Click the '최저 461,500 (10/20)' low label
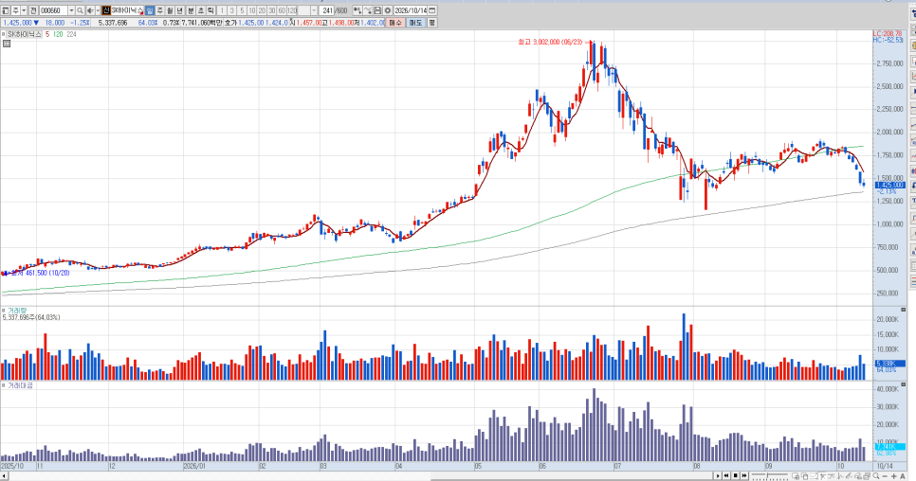 [40, 273]
